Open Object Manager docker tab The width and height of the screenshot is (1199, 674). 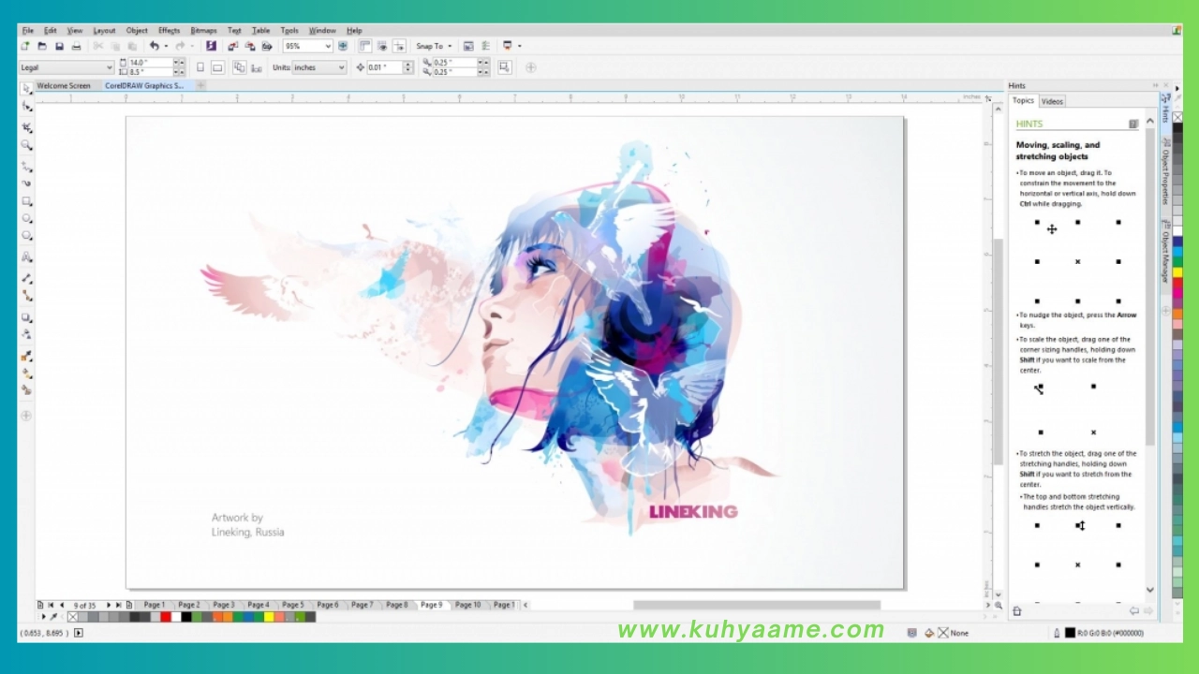tap(1166, 253)
